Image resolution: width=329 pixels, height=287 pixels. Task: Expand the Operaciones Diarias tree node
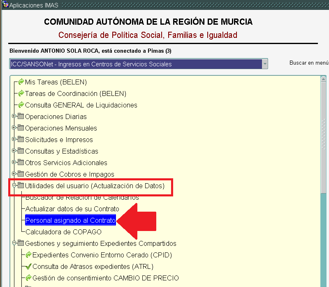pos(14,117)
